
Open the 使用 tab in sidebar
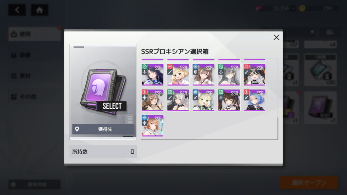click(x=35, y=34)
